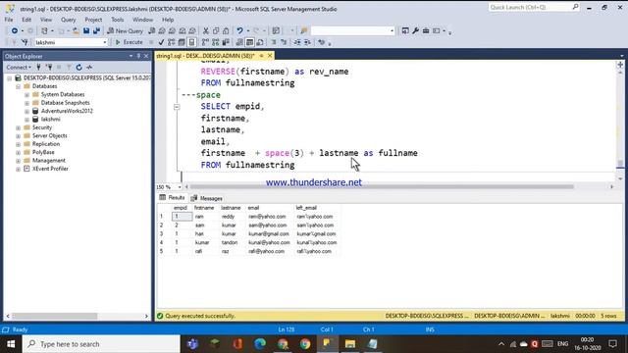Select the XEvent Profiler tree item
The image size is (628, 353).
(50, 169)
